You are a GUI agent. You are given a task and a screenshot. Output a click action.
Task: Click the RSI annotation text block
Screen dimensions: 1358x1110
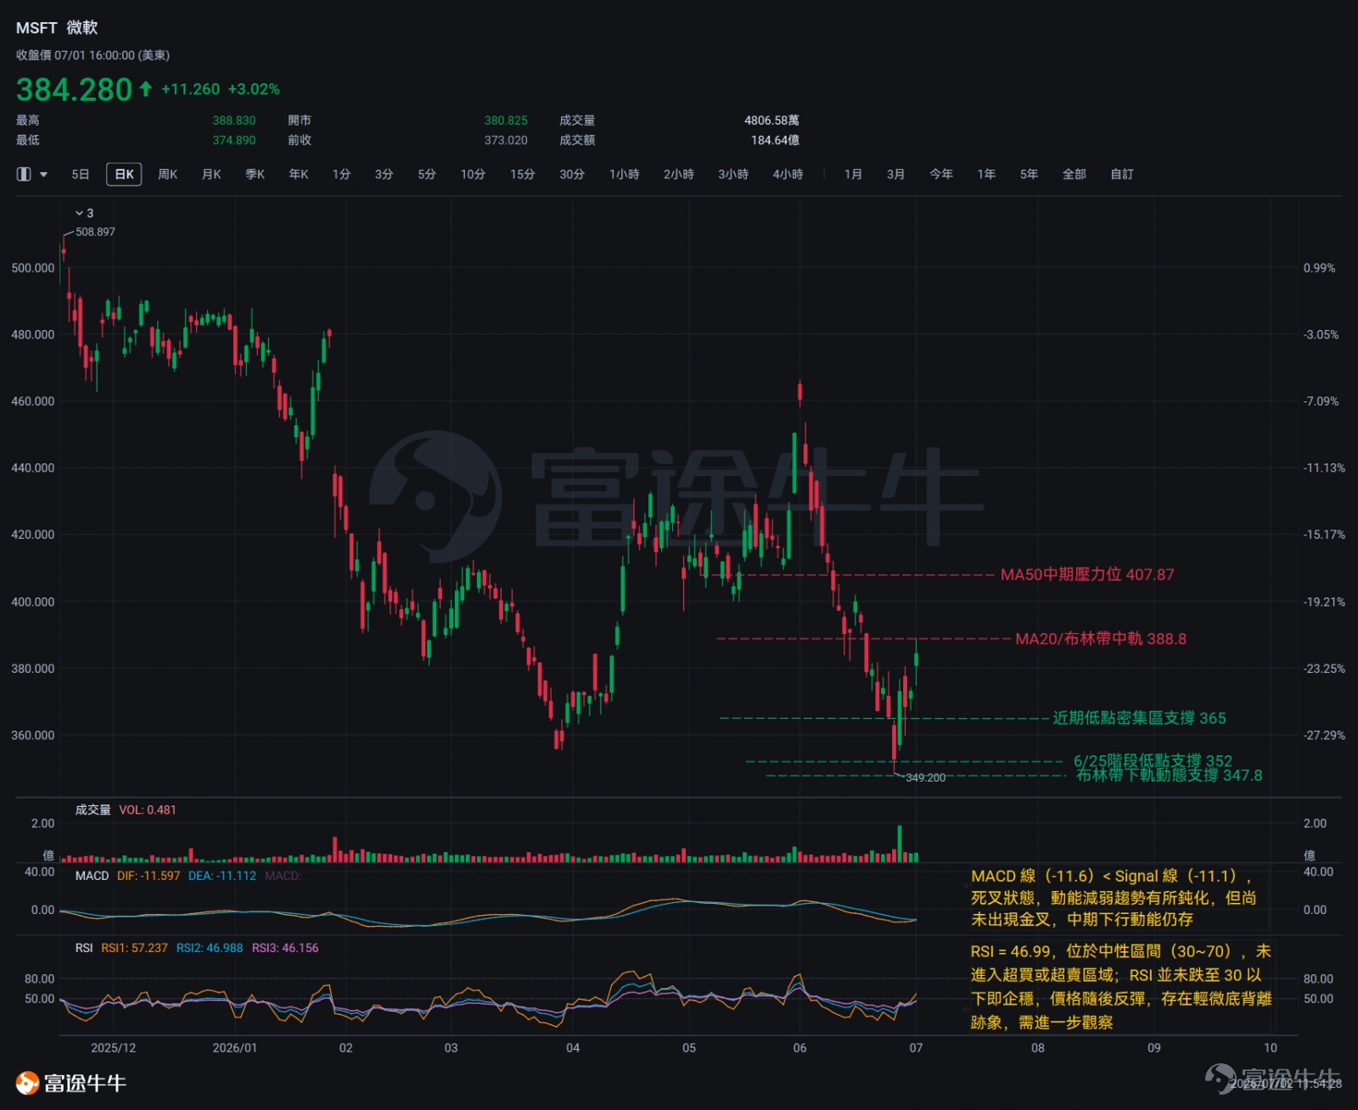[1121, 987]
